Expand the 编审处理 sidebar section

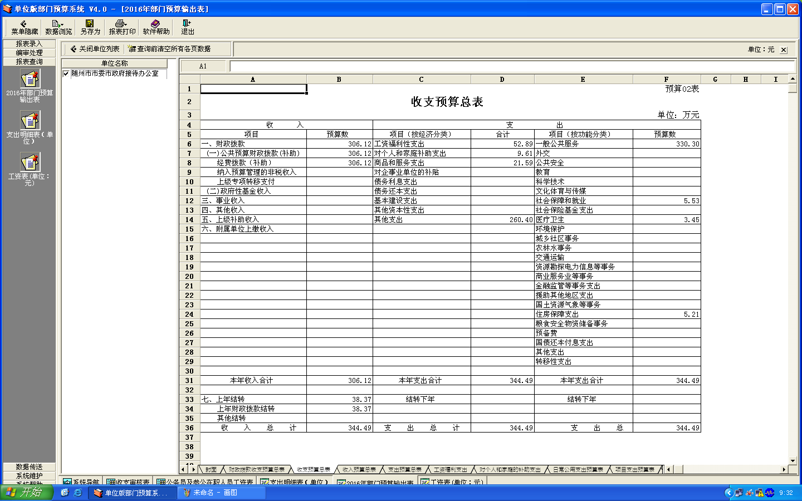tap(29, 53)
